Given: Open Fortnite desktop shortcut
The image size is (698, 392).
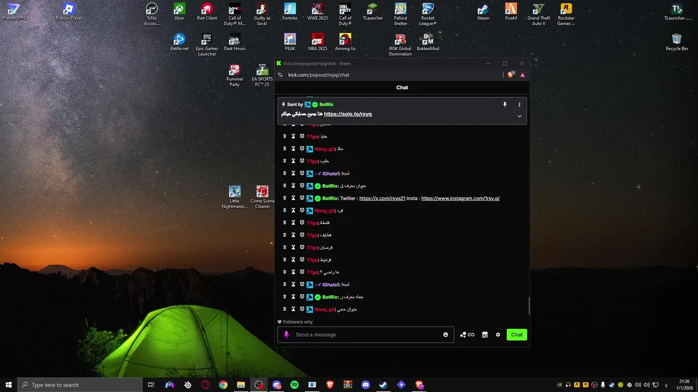Looking at the screenshot, I should click(x=290, y=12).
